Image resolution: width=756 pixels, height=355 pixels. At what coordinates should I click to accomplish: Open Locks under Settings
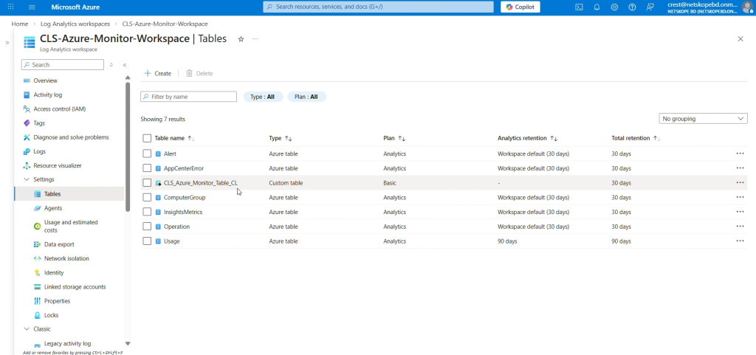point(51,315)
